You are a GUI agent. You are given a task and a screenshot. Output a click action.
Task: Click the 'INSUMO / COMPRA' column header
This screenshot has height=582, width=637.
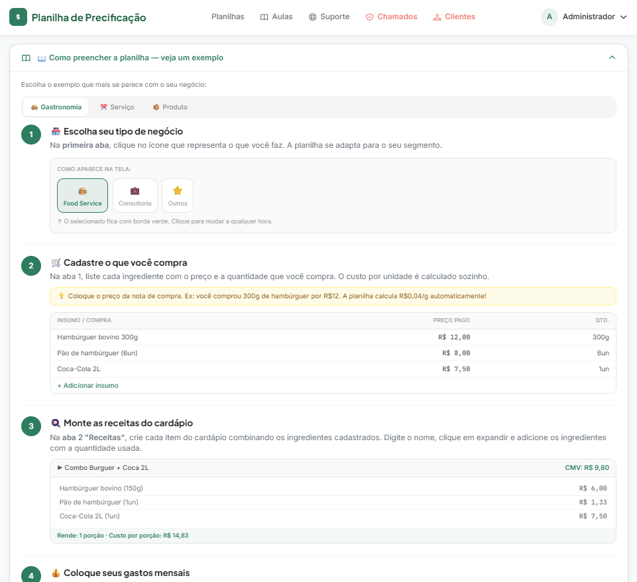tap(84, 320)
